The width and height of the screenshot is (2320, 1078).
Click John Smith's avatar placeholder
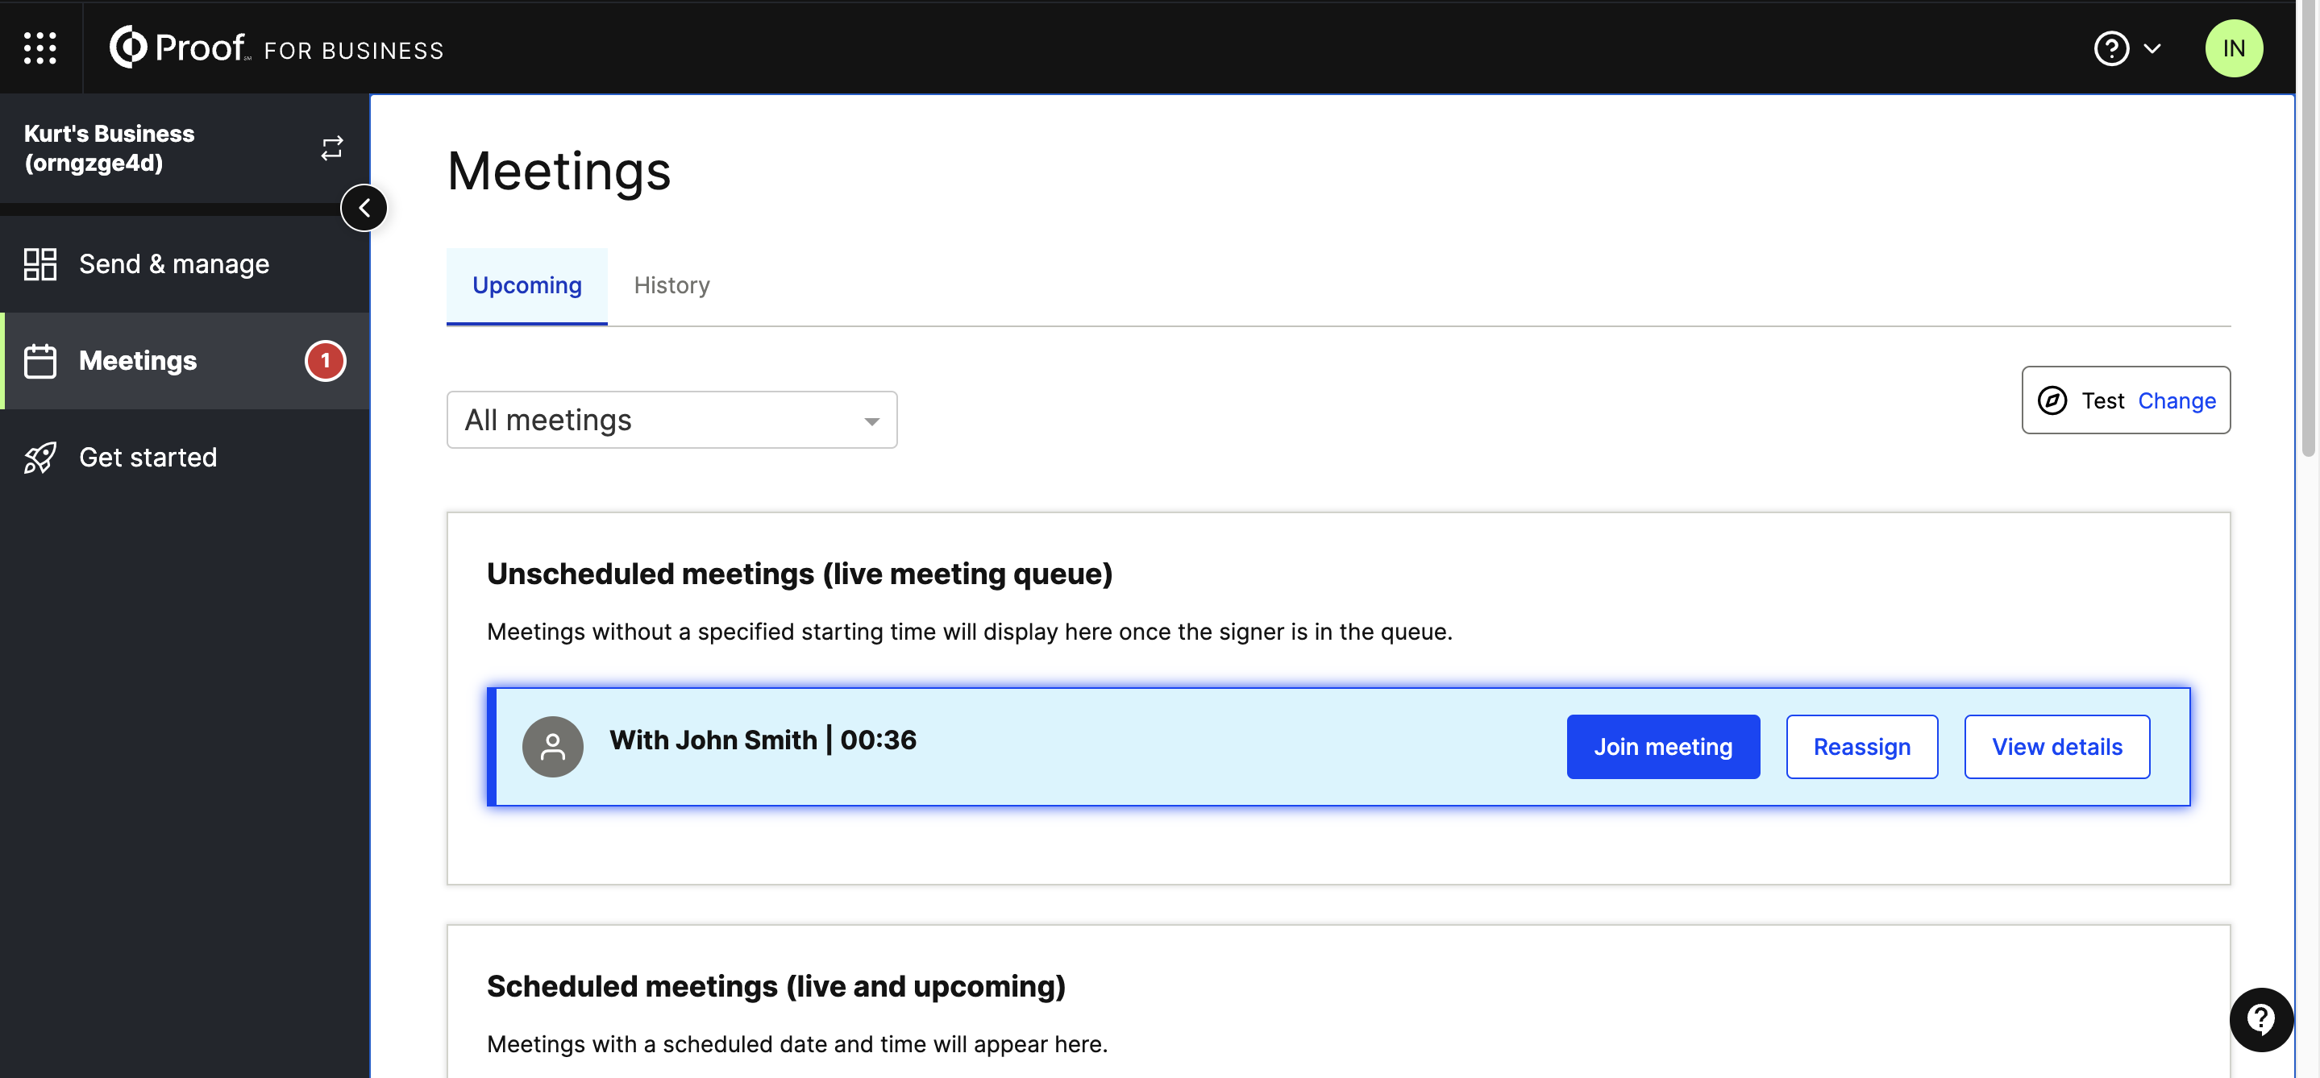click(552, 747)
